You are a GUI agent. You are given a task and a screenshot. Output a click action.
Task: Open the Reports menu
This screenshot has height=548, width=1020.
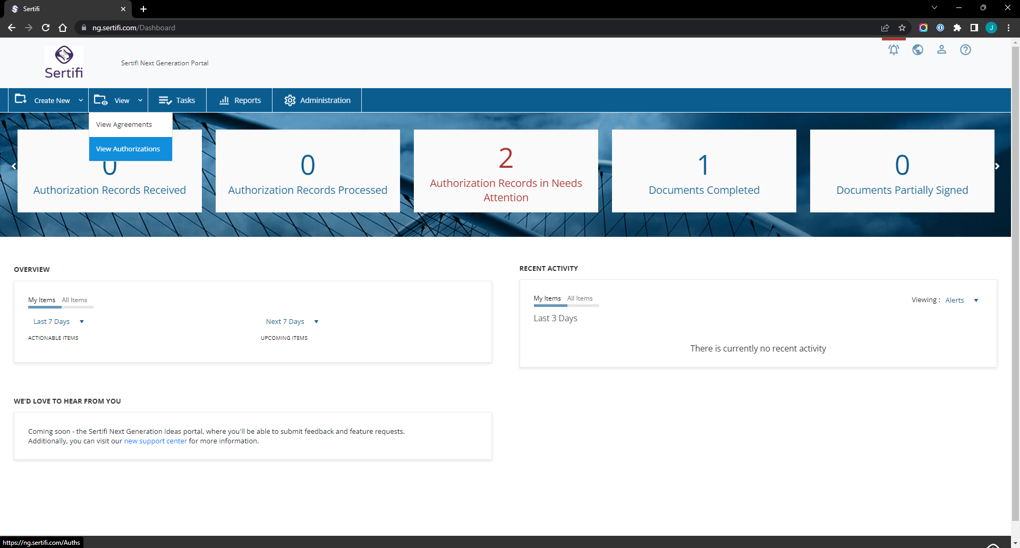click(240, 100)
